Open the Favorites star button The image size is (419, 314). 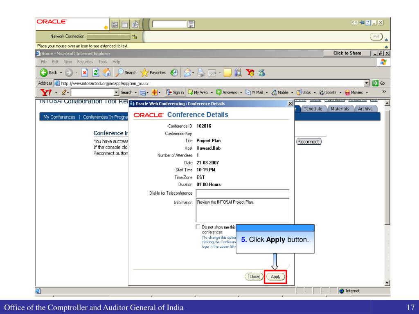(153, 73)
